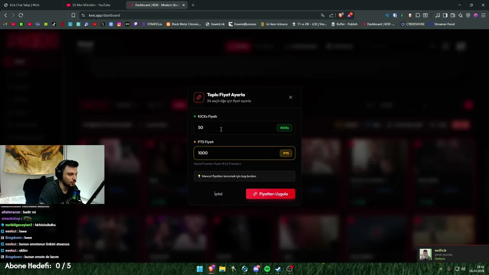This screenshot has height=275, width=489.
Task: Open OBS Studio from the taskbar
Action: click(290, 269)
